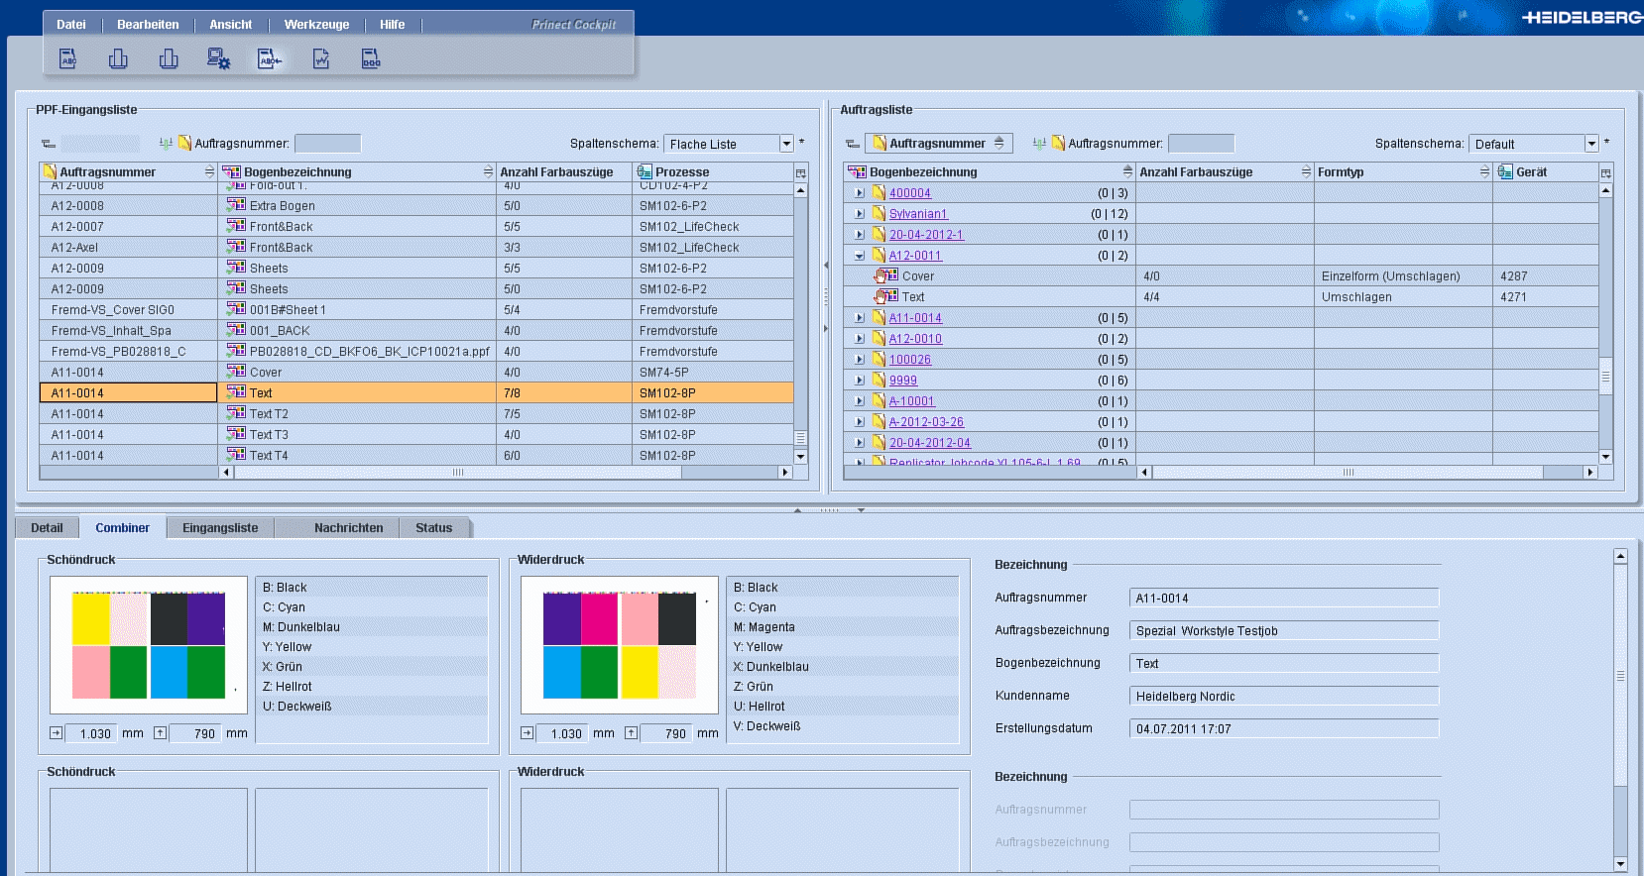Click the Widerdruck color separation thumbnail
Screen dimensions: 1644x876
tap(620, 645)
